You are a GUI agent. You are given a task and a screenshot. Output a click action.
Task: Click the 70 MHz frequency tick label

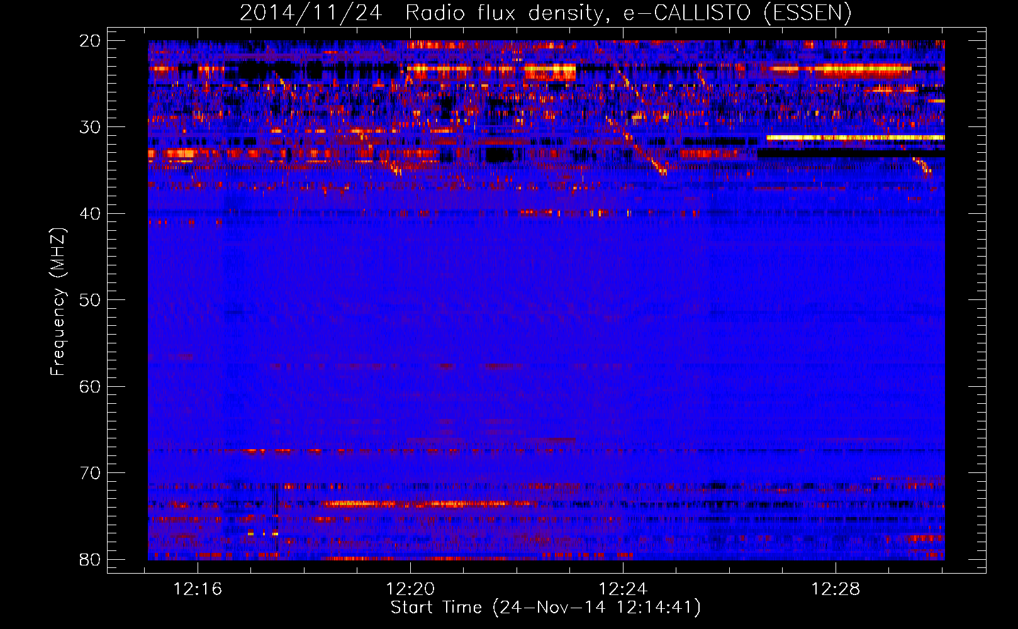90,473
